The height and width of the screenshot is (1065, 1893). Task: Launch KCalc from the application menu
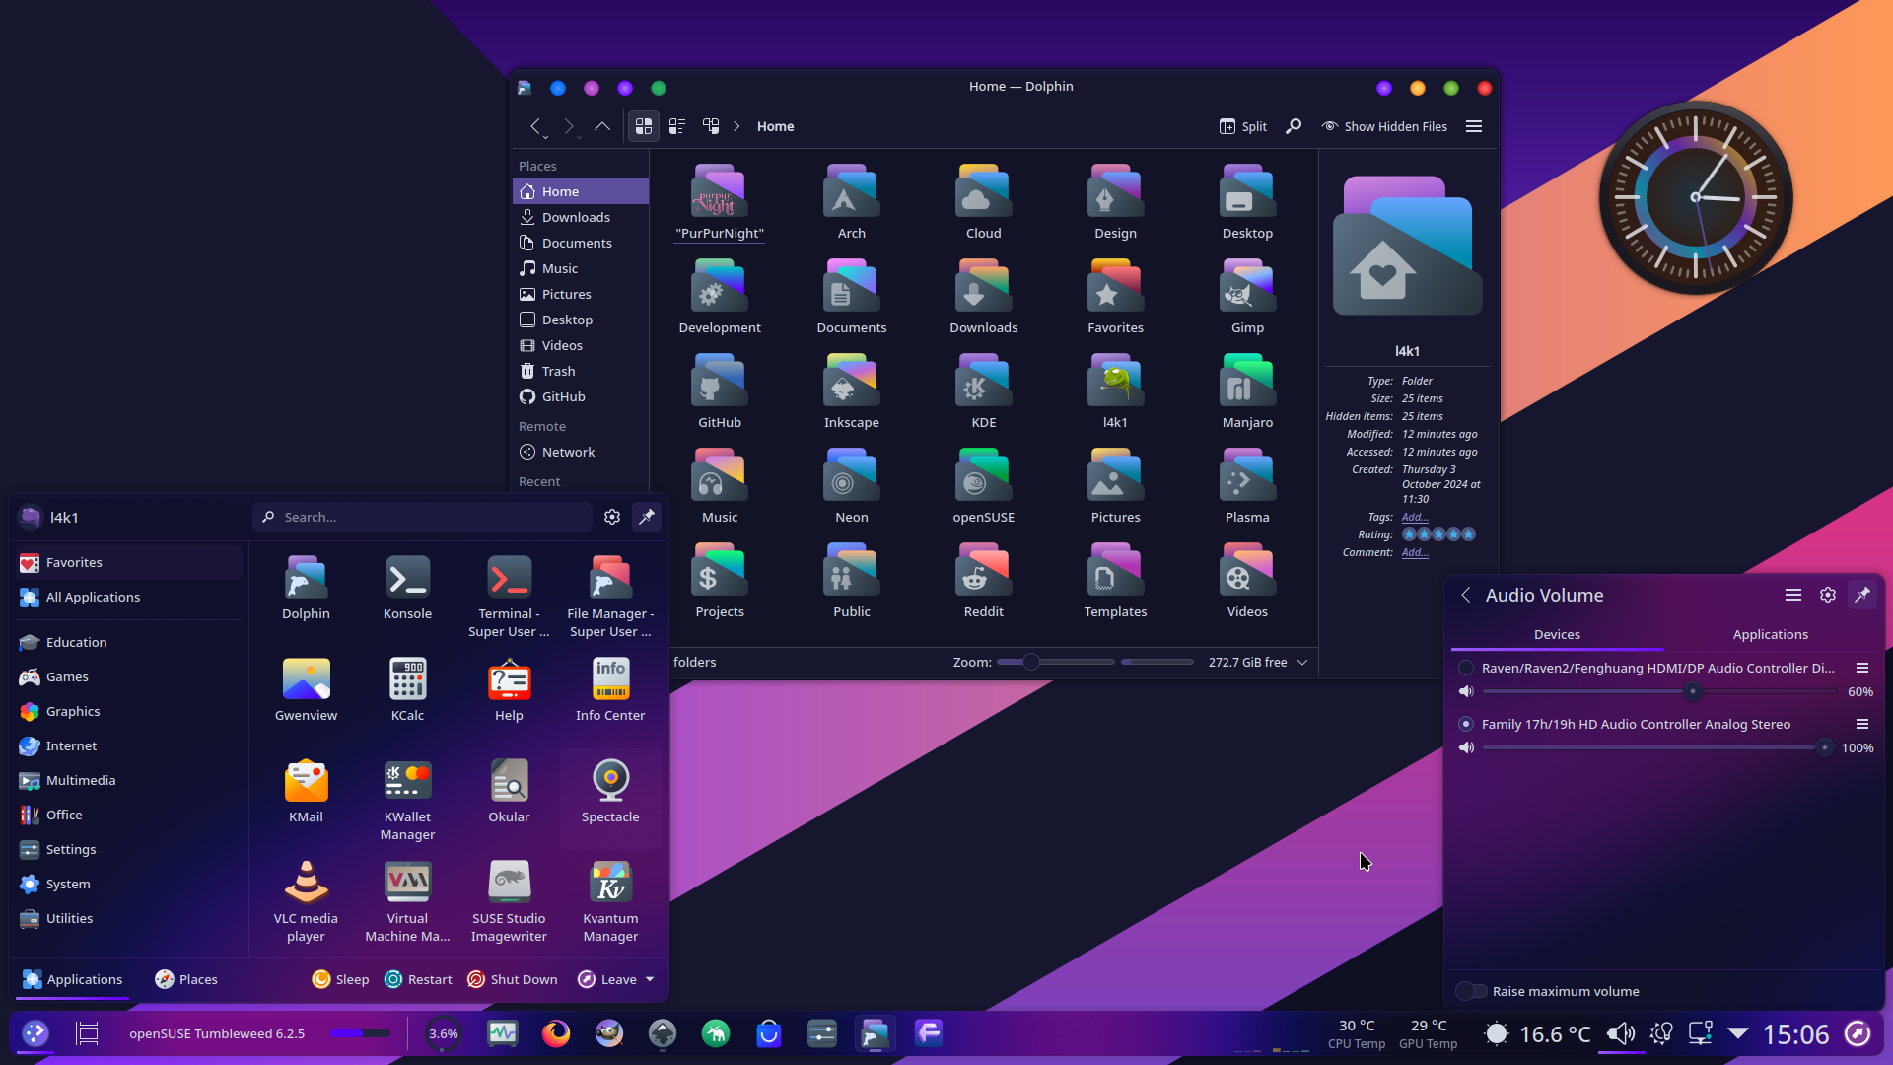pyautogui.click(x=407, y=689)
